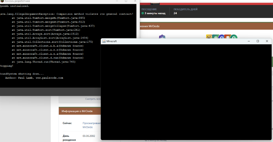Click the Java icon in the Minecraft window title
Image resolution: width=273 pixels, height=142 pixels.
point(104,41)
